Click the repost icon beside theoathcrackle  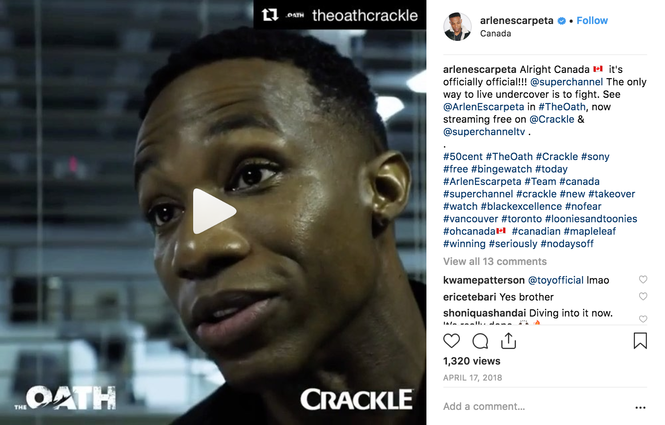click(270, 15)
